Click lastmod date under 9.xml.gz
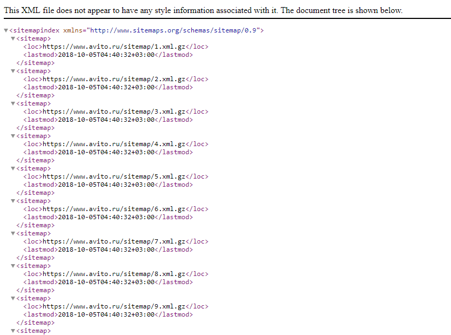 coord(106,314)
